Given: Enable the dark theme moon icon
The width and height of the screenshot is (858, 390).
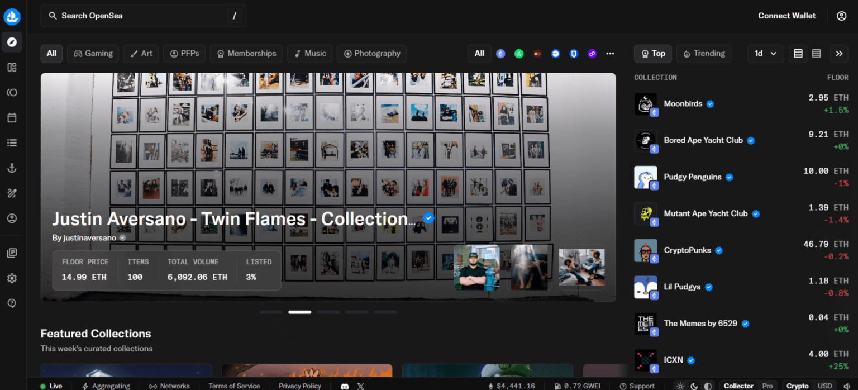Looking at the screenshot, I should point(694,386).
